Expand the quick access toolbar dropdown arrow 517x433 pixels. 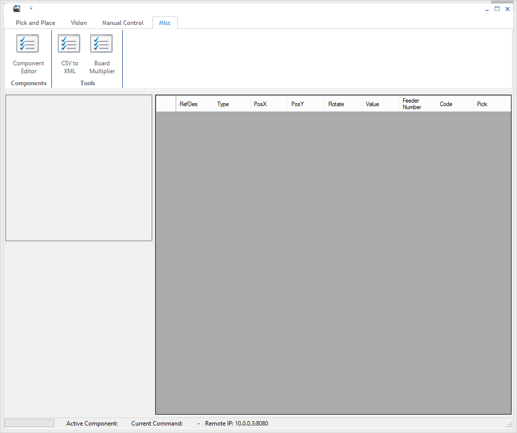click(31, 8)
